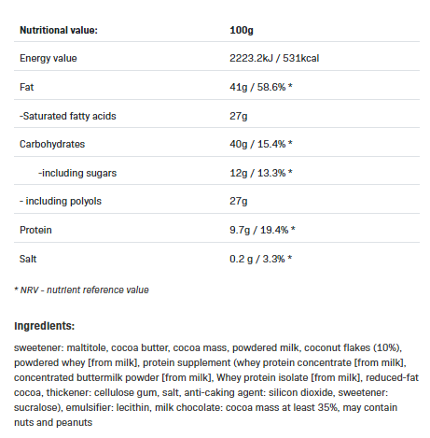
Task: Select the 41g / 58.6% fat value
Action: 261,87
